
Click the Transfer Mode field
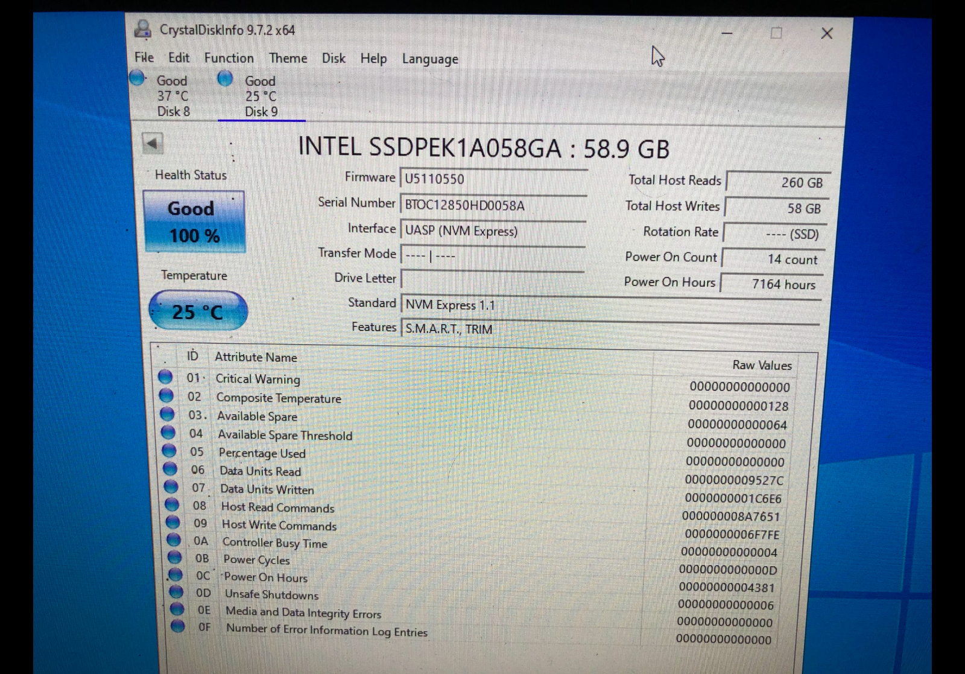pos(493,255)
